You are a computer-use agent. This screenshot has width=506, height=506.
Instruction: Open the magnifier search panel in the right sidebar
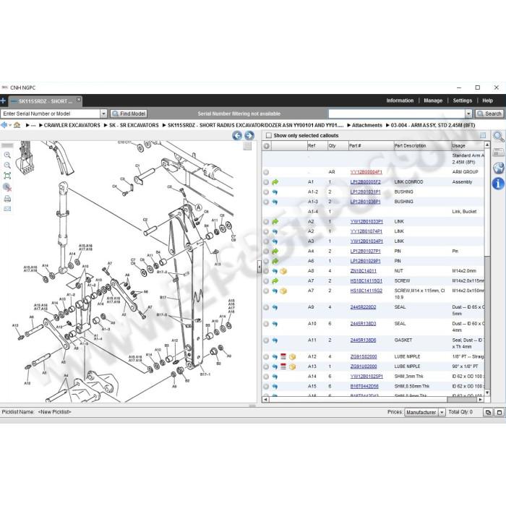click(x=498, y=137)
